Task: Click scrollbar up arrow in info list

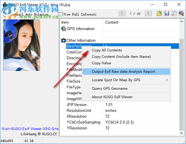Action: coord(181,21)
